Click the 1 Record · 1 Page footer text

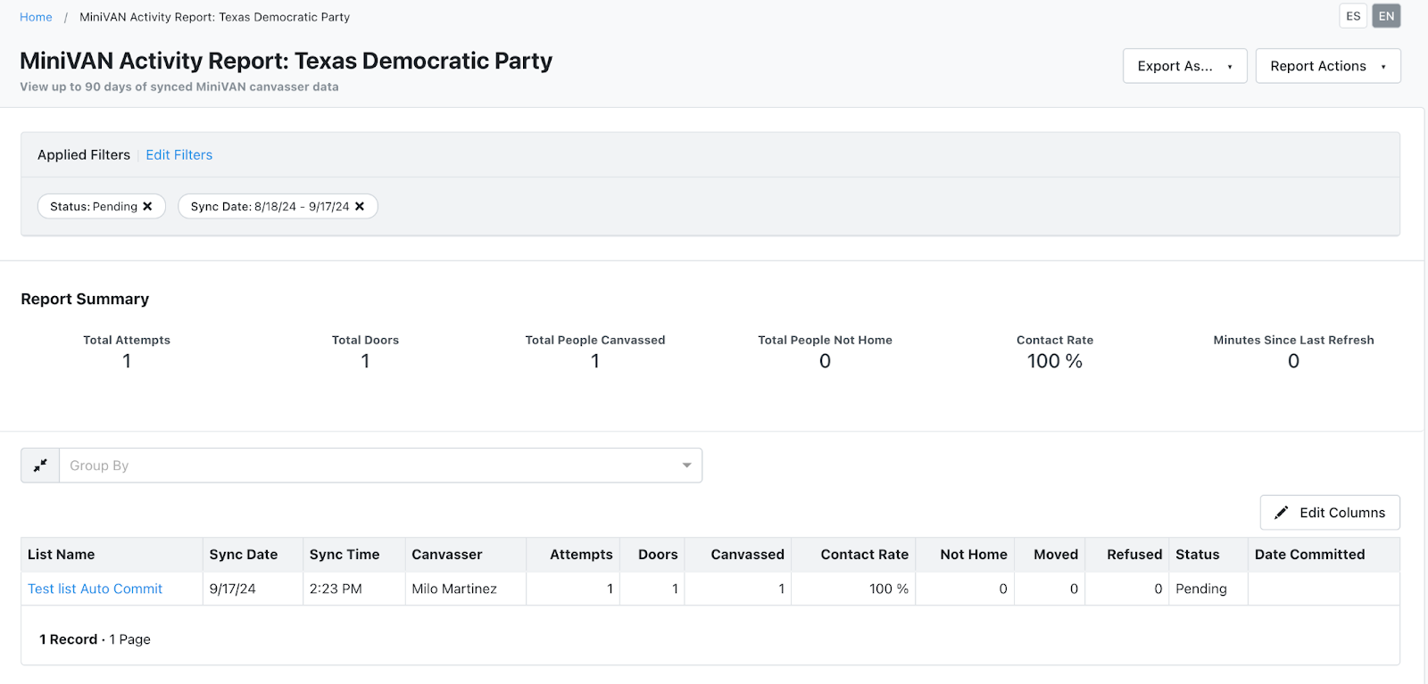pos(95,639)
